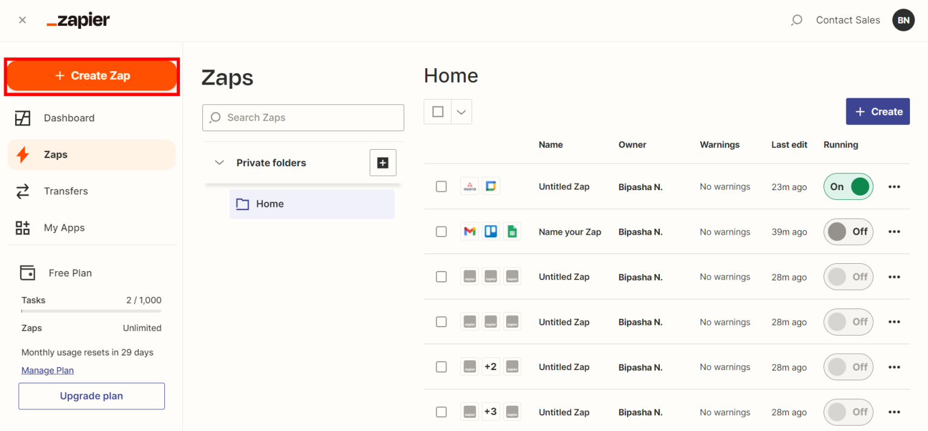Screen dimensions: 928x431
Task: Open Contact Sales
Action: [x=848, y=20]
